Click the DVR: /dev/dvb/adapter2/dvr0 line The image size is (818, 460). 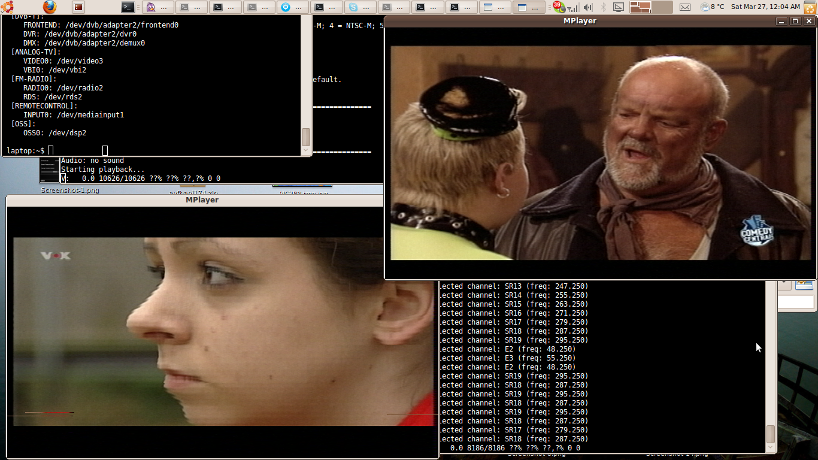(x=80, y=34)
